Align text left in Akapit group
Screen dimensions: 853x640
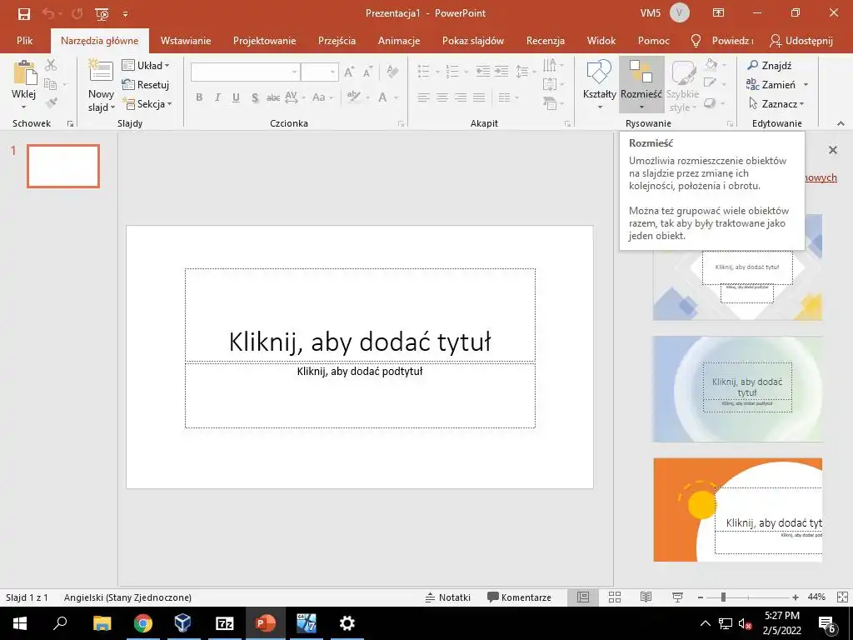pos(423,97)
